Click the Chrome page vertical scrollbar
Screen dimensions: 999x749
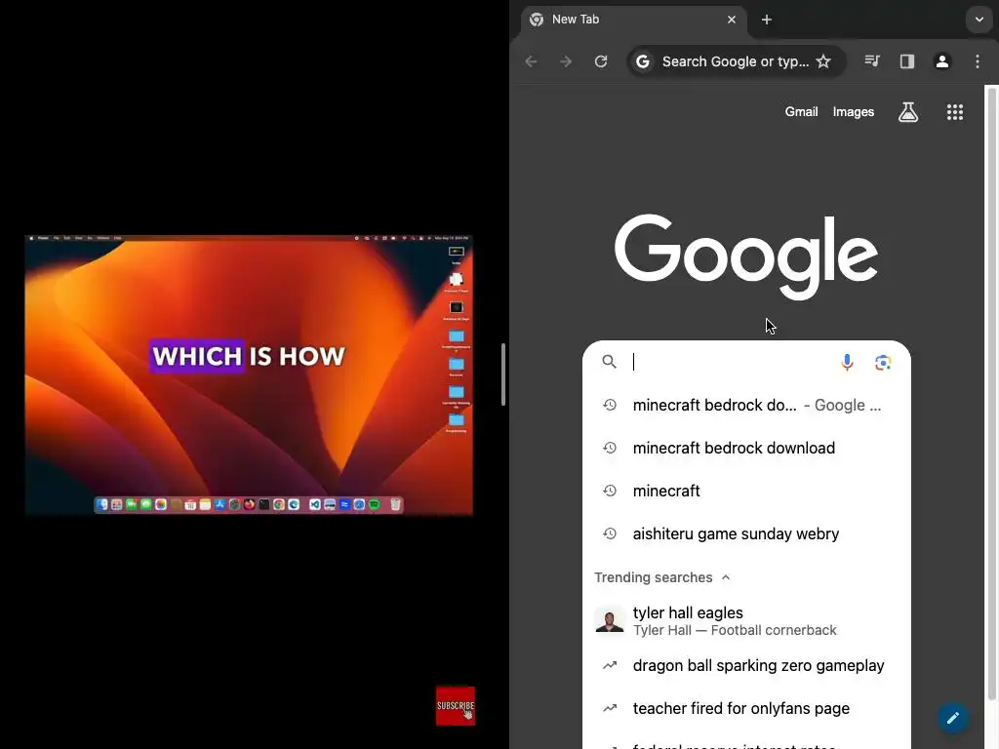tap(991, 392)
